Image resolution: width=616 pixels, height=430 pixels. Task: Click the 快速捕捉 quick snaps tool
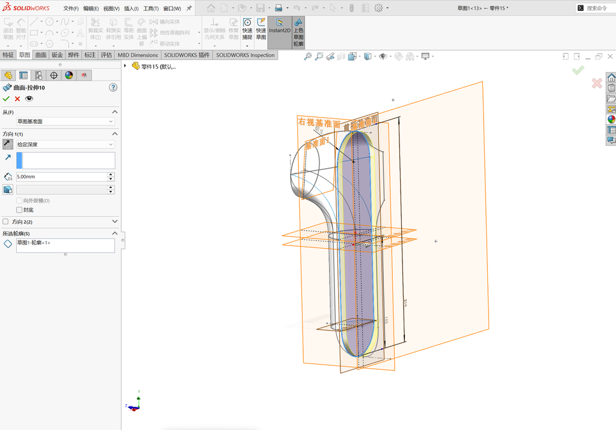pyautogui.click(x=247, y=29)
